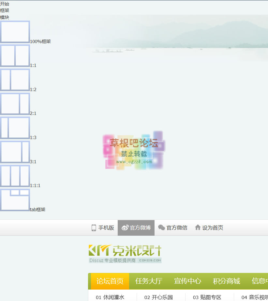Choose the tab frame layout icon
Image resolution: width=268 pixels, height=301 pixels.
(x=15, y=200)
